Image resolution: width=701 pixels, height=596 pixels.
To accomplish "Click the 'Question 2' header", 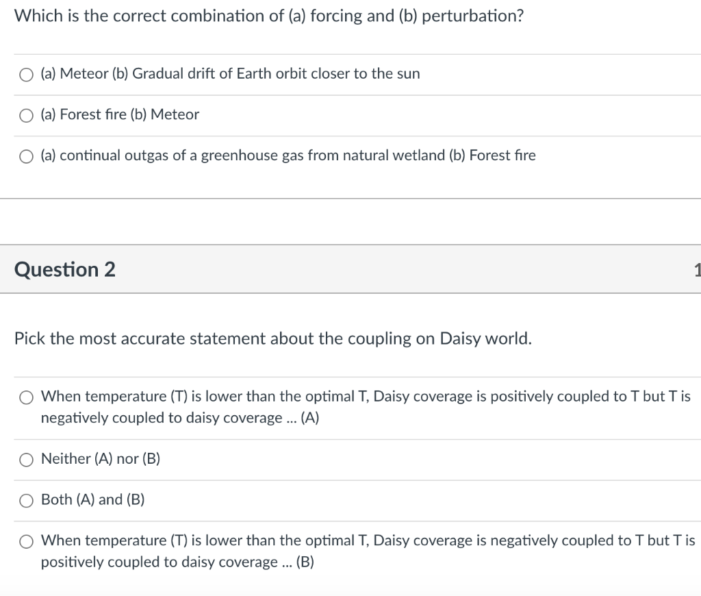I will coord(65,269).
